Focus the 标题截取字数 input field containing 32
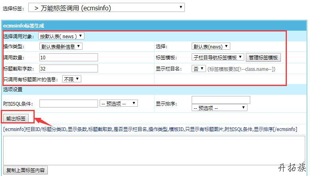310x176 pixels. pos(69,68)
